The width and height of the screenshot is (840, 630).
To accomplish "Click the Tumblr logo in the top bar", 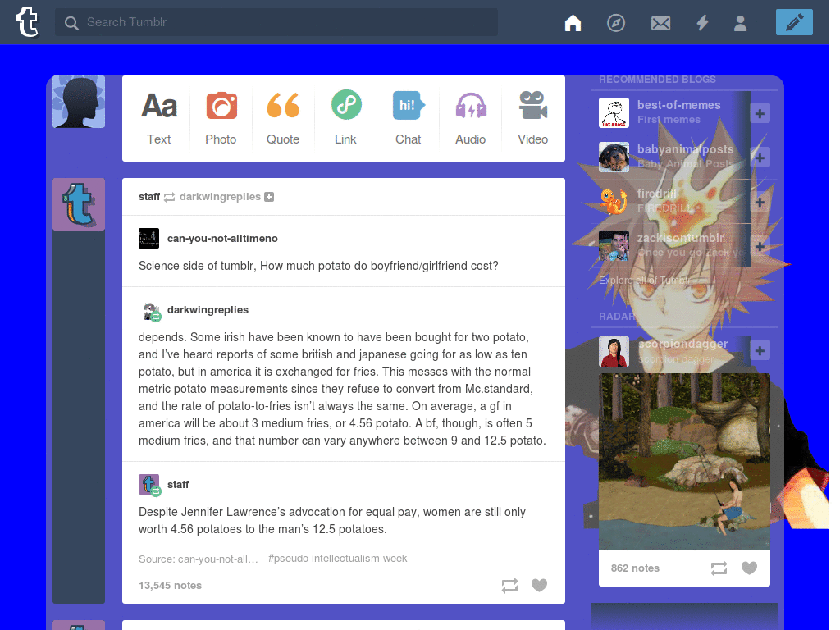I will (x=27, y=22).
